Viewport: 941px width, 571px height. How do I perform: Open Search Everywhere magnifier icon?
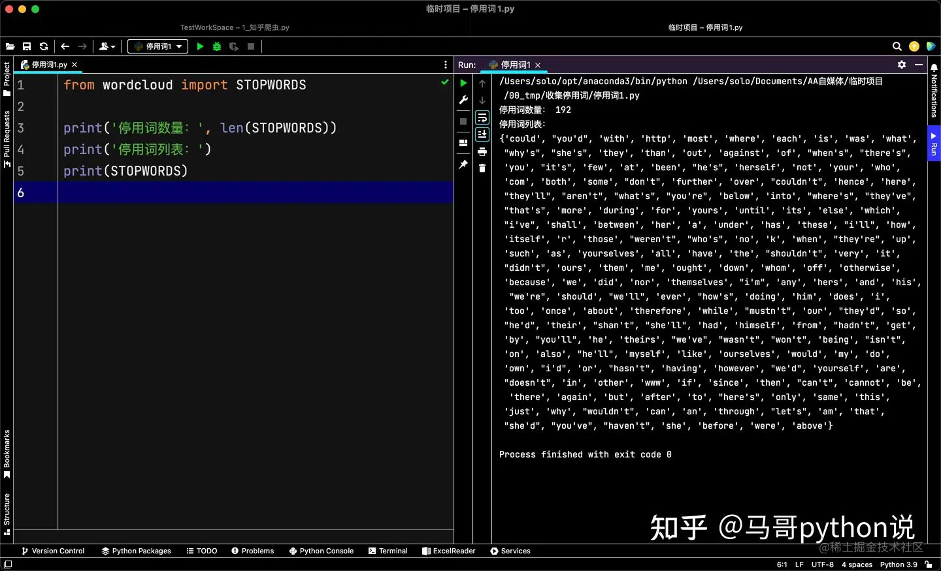click(x=897, y=46)
